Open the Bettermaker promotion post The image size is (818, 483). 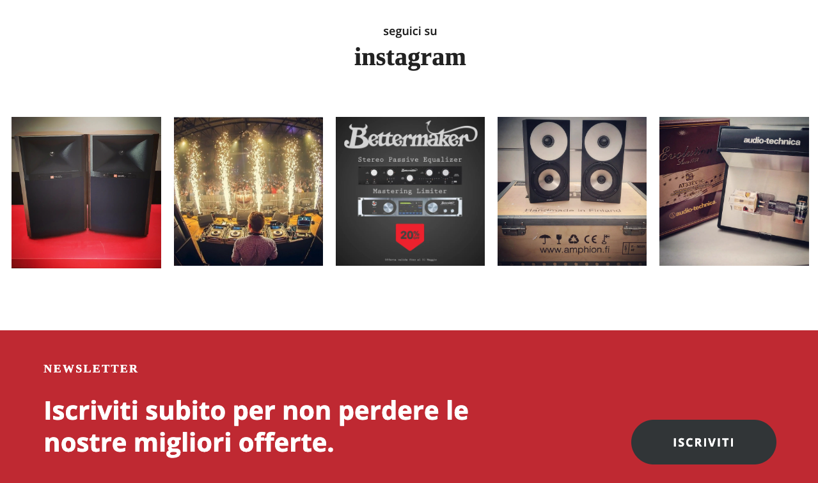tap(410, 191)
